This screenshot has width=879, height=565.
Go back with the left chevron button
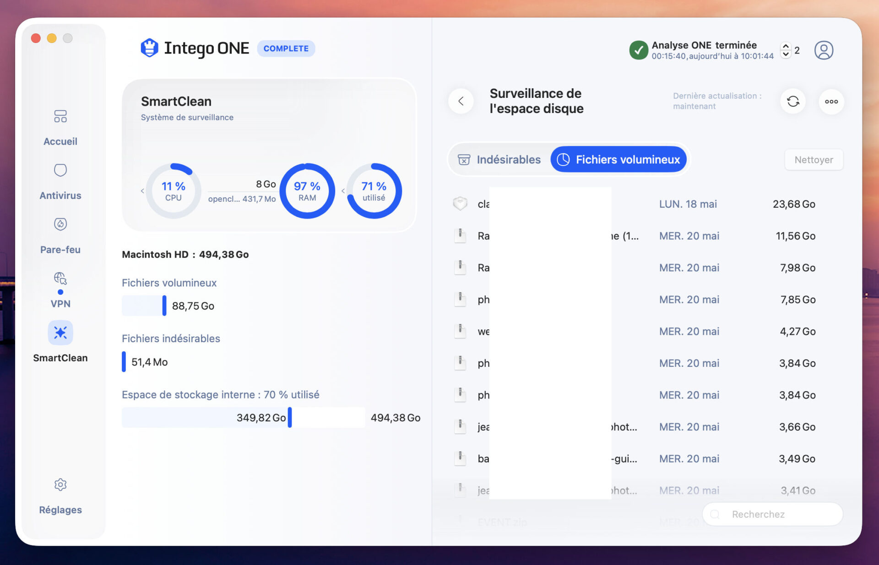[461, 101]
